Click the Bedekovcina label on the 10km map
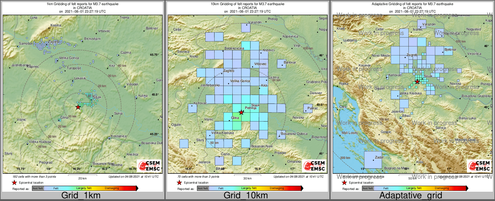495x201 pixels. (x=234, y=48)
